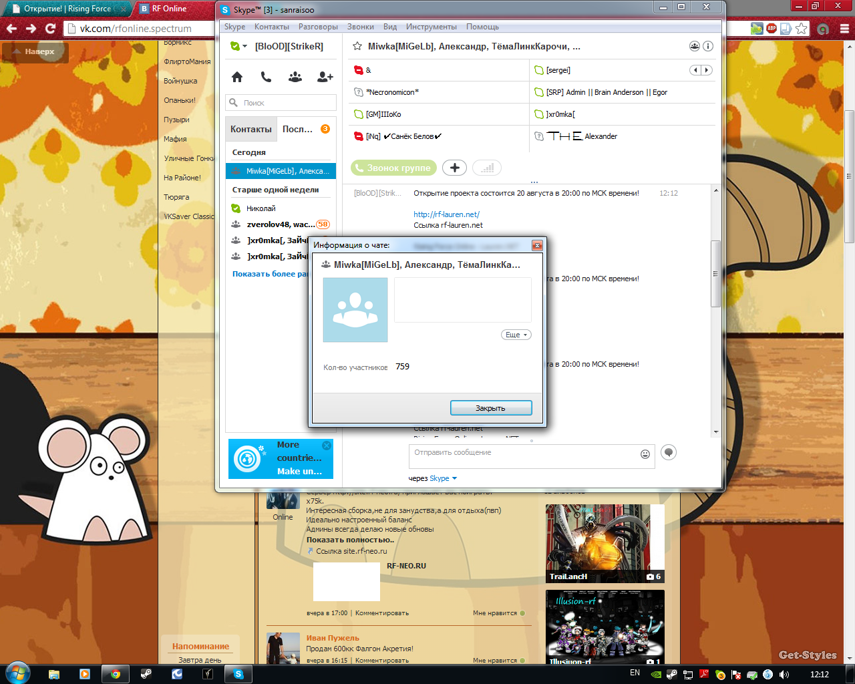Click Наверх button on VK page
Viewport: 855px width, 684px height.
(35, 51)
